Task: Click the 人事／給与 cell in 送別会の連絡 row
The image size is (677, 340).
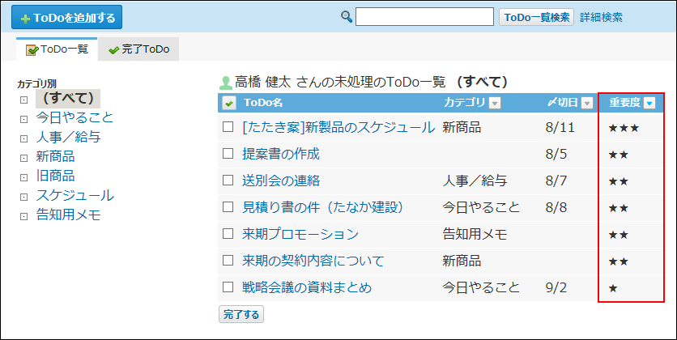Action: [475, 181]
